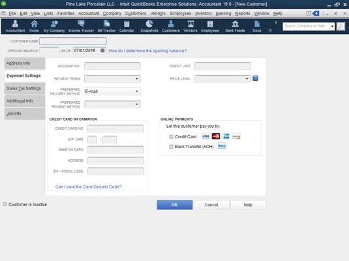Click the Bank transfer logo icon
This screenshot has height=261, width=349.
[x=222, y=146]
